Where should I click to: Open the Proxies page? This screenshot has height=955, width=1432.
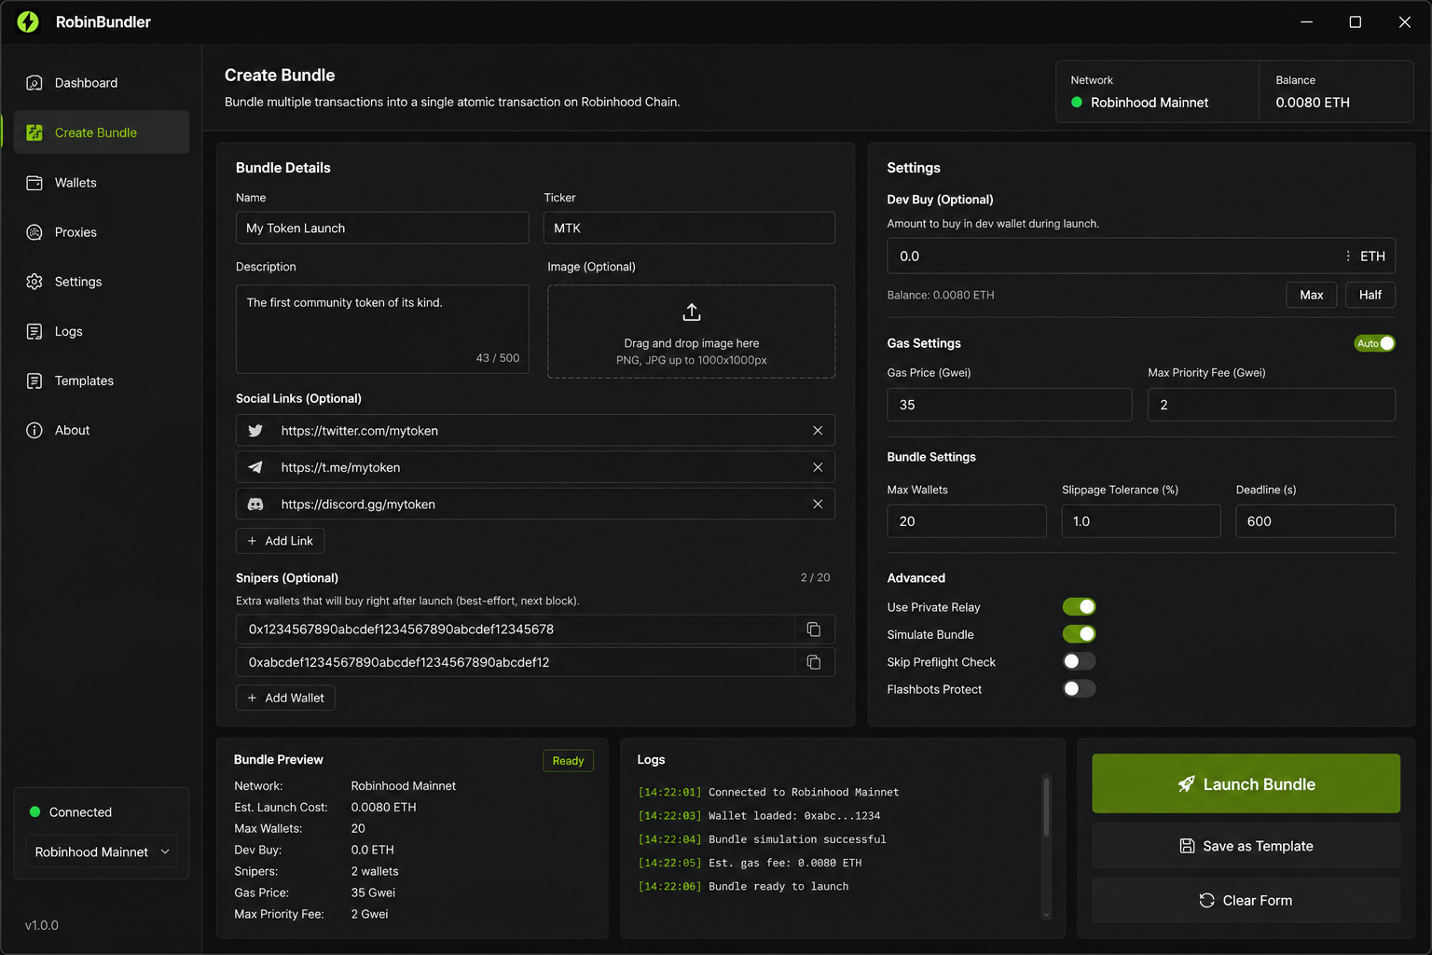pyautogui.click(x=102, y=232)
